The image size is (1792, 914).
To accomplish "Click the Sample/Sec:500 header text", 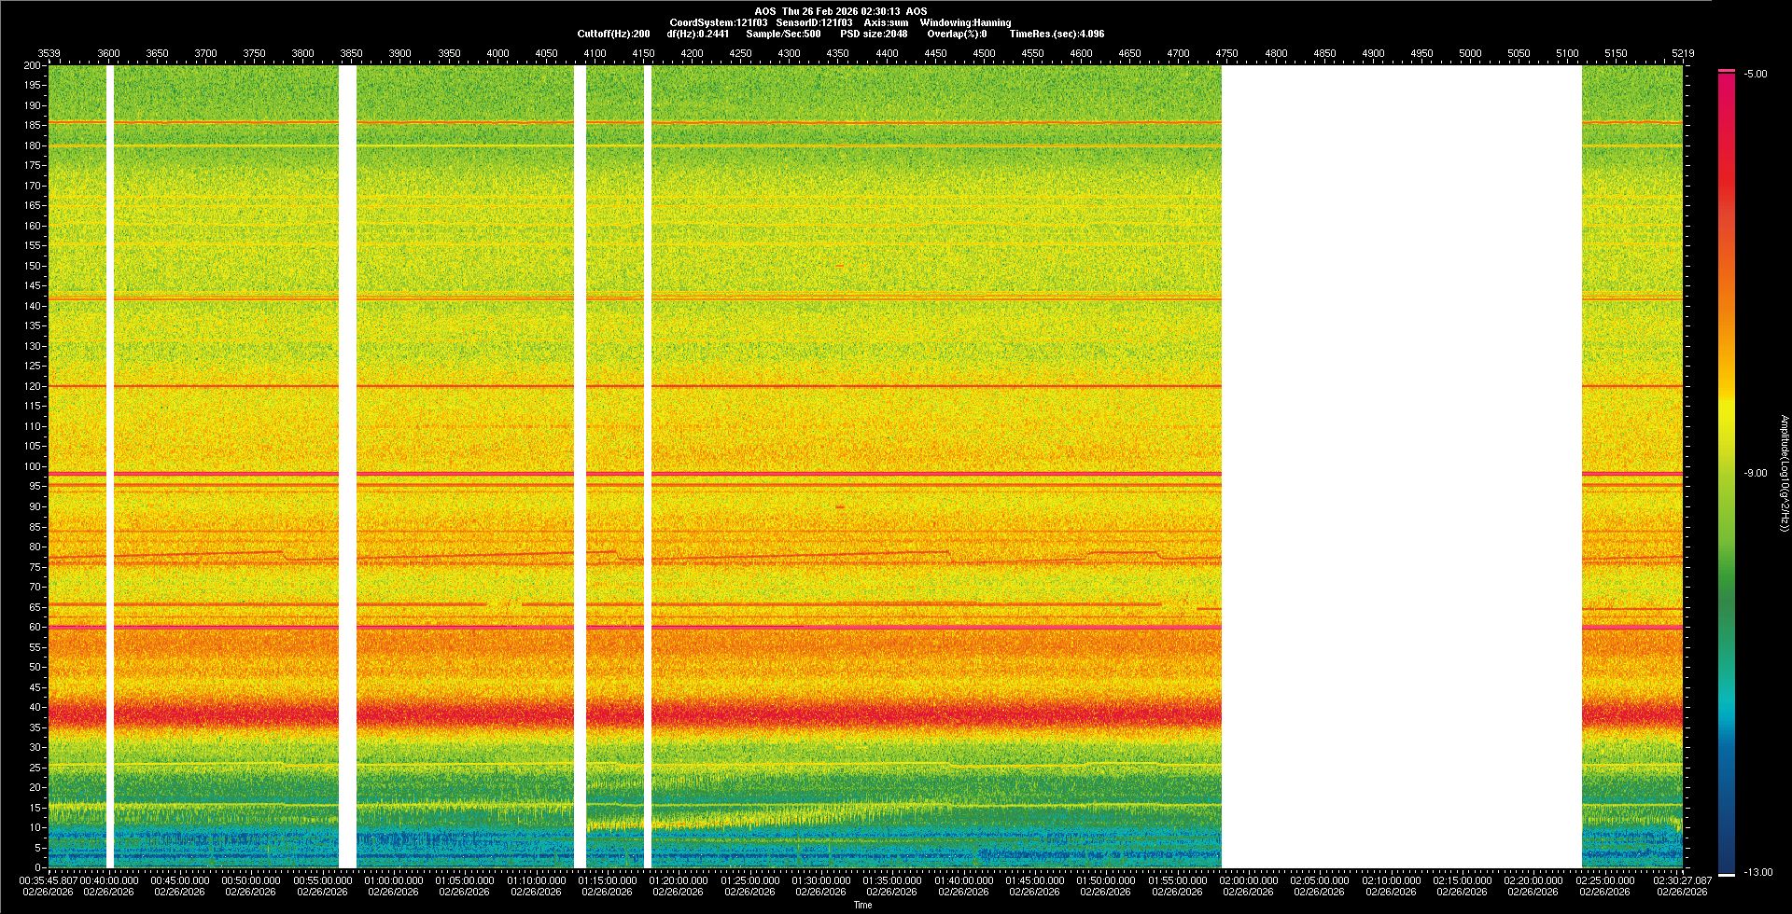I will [783, 35].
